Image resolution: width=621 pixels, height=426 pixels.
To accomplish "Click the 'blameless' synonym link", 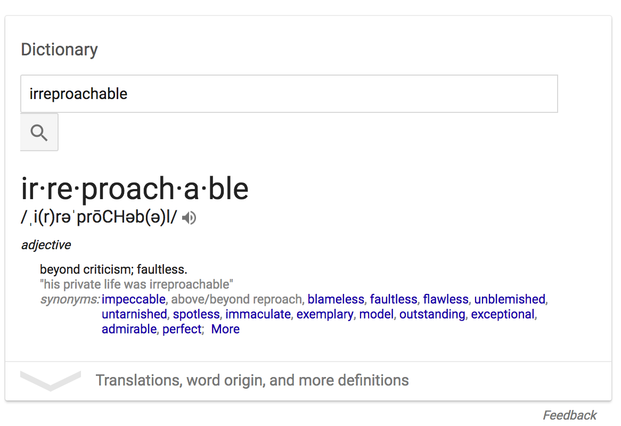I will (x=336, y=299).
